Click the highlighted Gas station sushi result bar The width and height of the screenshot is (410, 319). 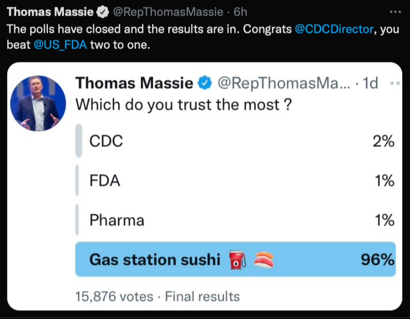(235, 259)
